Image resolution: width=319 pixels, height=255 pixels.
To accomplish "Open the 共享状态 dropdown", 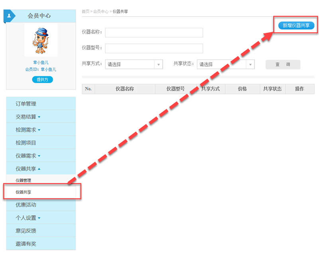I will click(x=226, y=64).
